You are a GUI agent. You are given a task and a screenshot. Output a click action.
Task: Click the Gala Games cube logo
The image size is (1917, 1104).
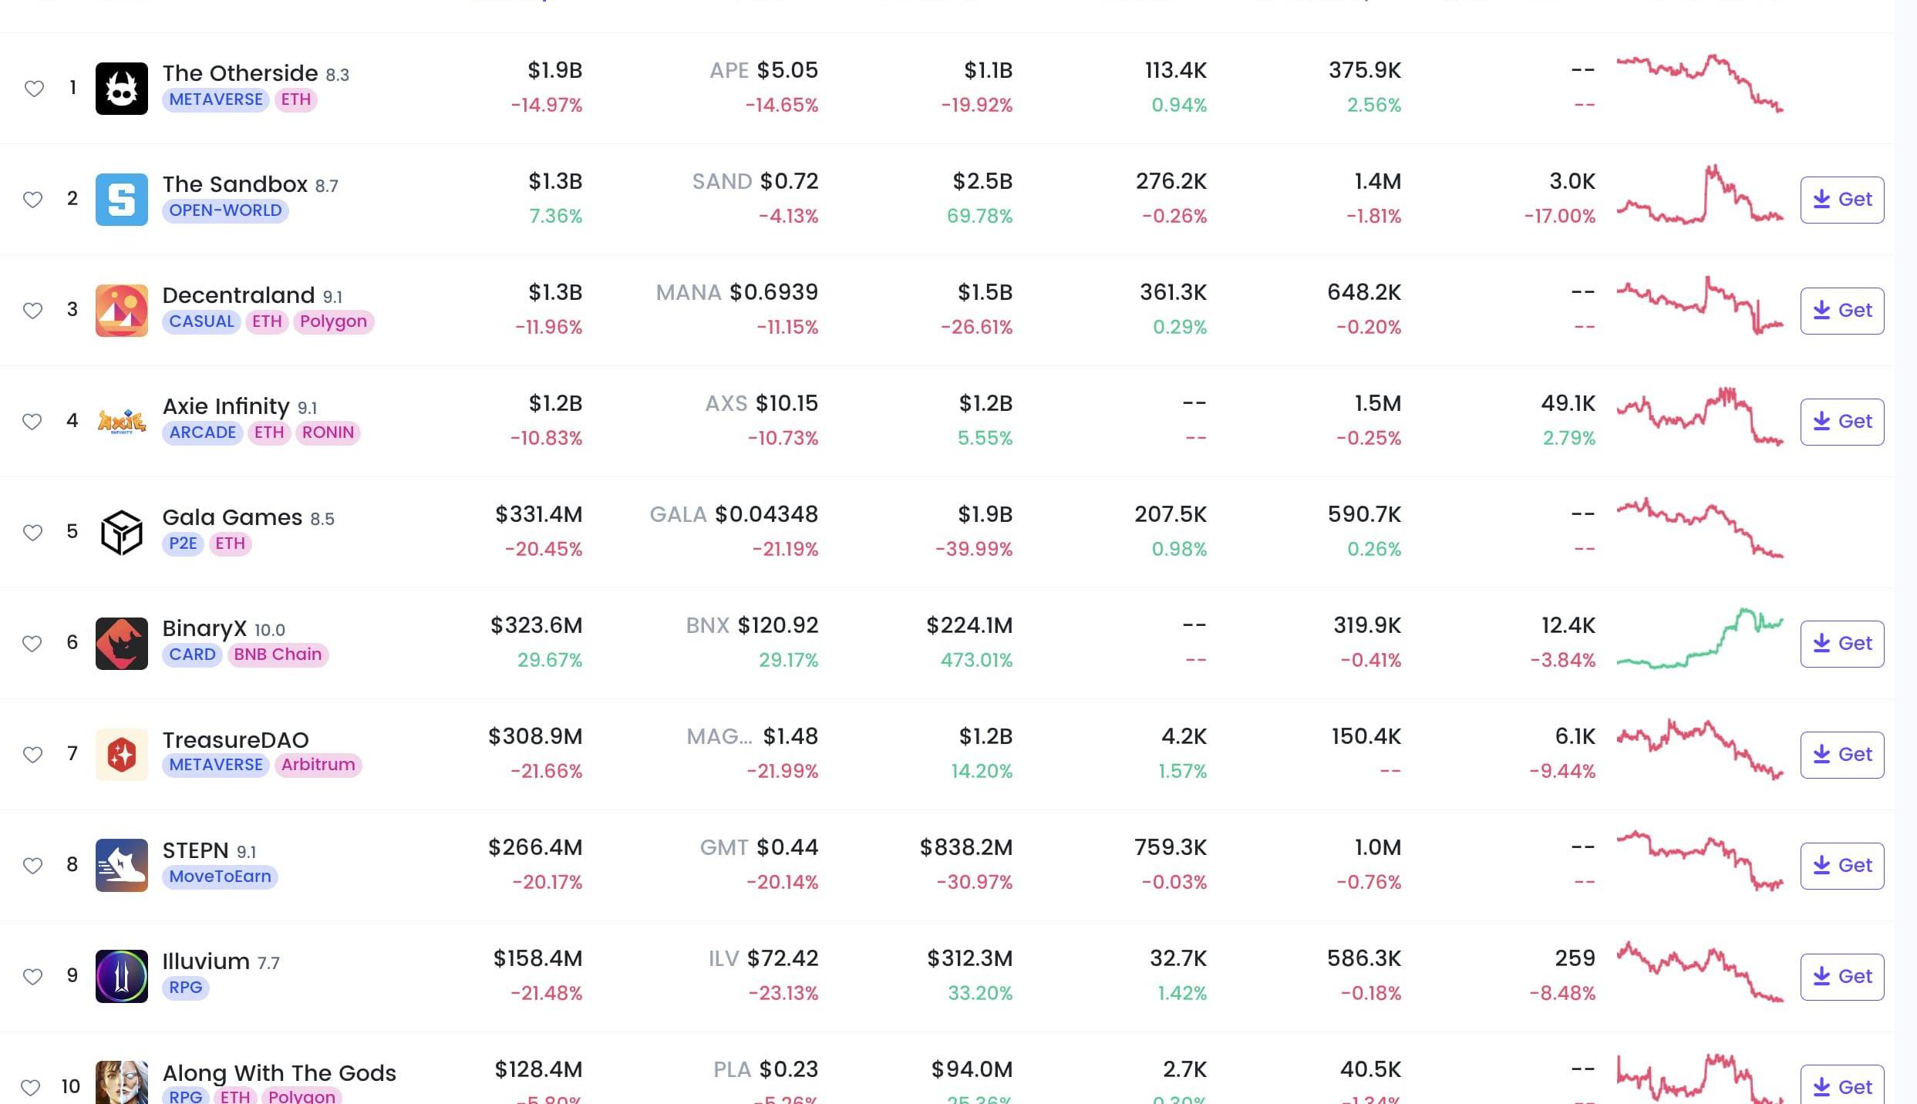(121, 533)
